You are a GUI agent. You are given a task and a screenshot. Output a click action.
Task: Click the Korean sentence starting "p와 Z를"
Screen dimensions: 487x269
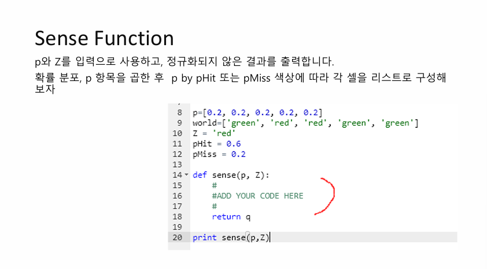pyautogui.click(x=185, y=61)
